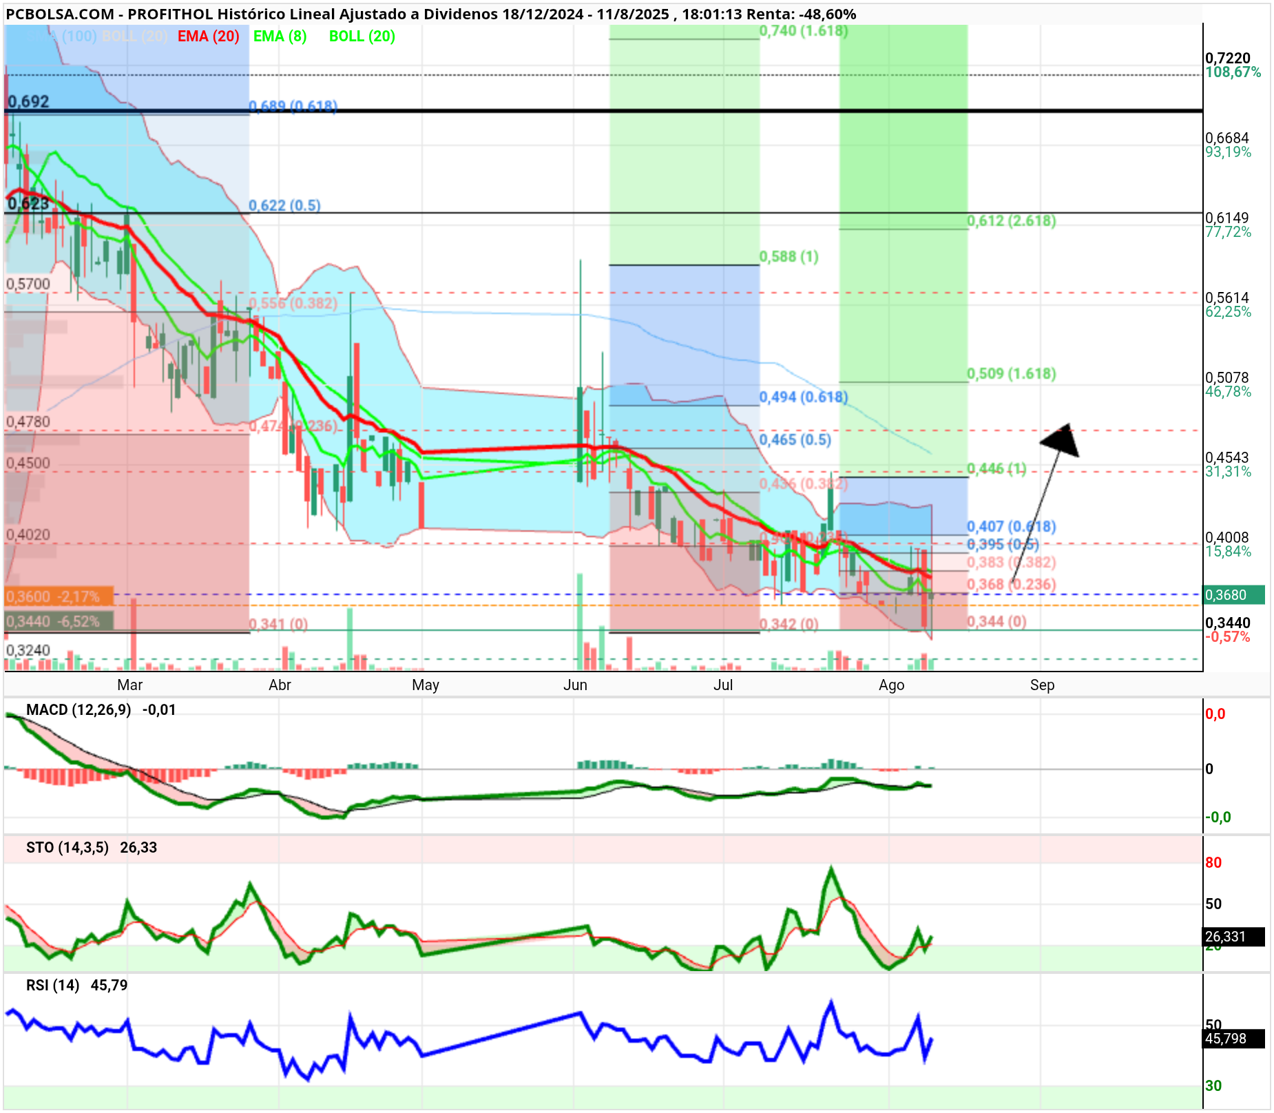Click the 108,67% axis percentage
Image resolution: width=1274 pixels, height=1113 pixels.
point(1233,72)
